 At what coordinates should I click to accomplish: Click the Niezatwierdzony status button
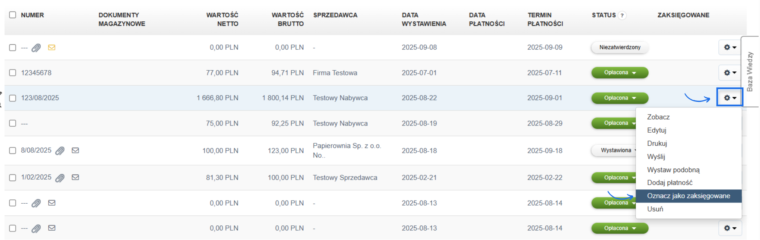619,47
